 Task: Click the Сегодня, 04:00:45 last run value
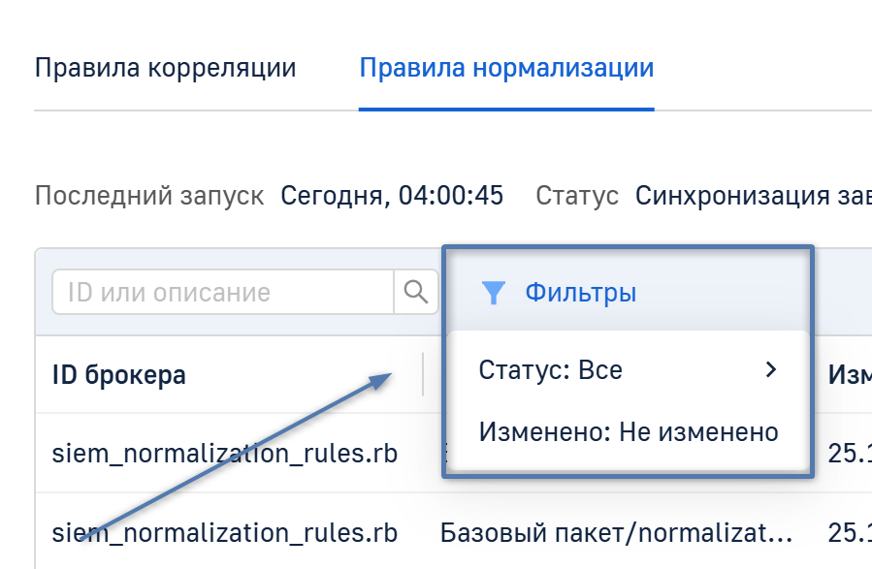[392, 196]
